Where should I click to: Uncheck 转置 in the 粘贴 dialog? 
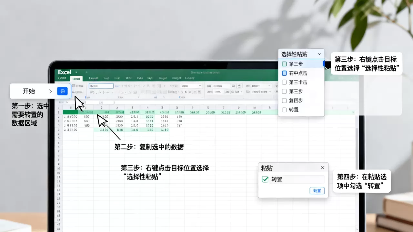pyautogui.click(x=265, y=179)
